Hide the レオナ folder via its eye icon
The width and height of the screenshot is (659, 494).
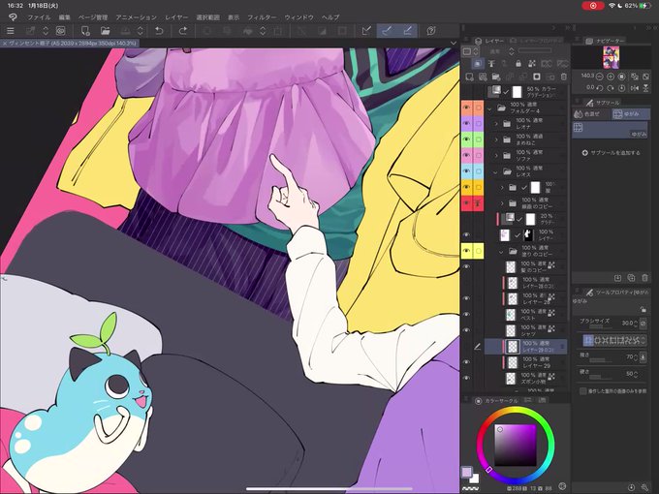[x=466, y=124]
